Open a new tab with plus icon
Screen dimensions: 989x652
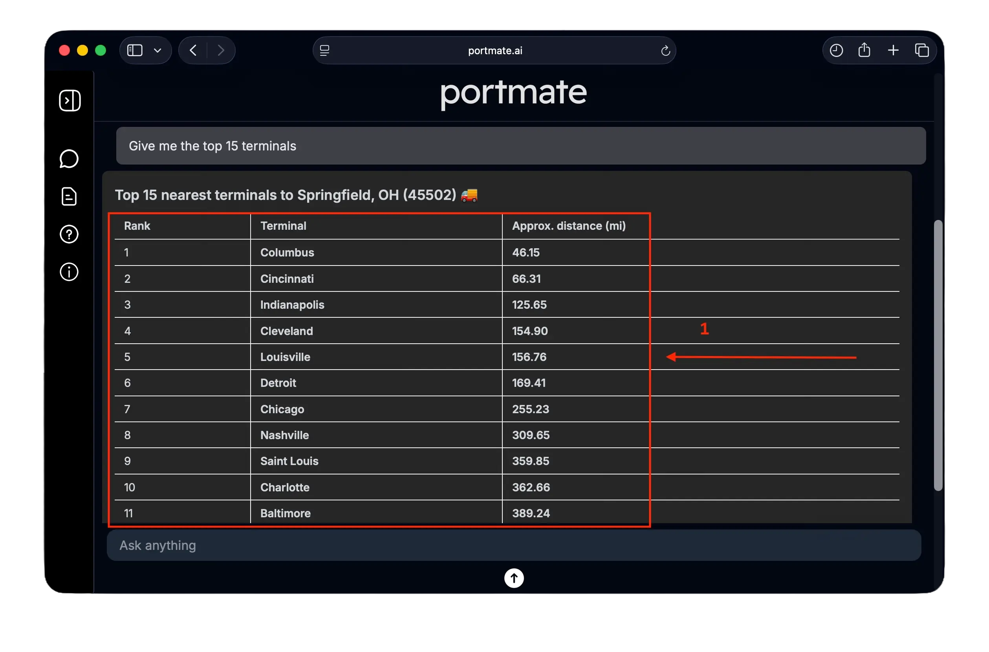(893, 50)
